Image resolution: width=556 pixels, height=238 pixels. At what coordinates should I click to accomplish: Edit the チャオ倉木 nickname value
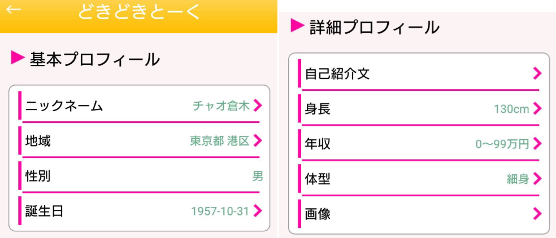tap(220, 105)
